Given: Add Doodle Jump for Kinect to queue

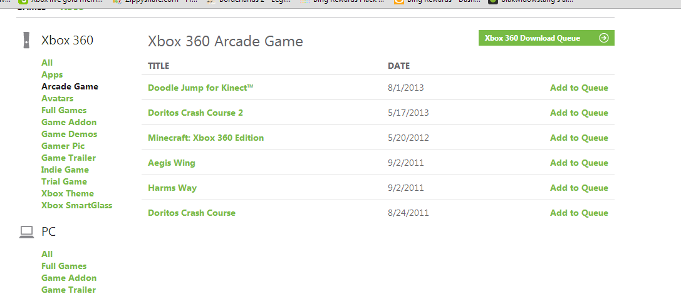Looking at the screenshot, I should coord(579,88).
